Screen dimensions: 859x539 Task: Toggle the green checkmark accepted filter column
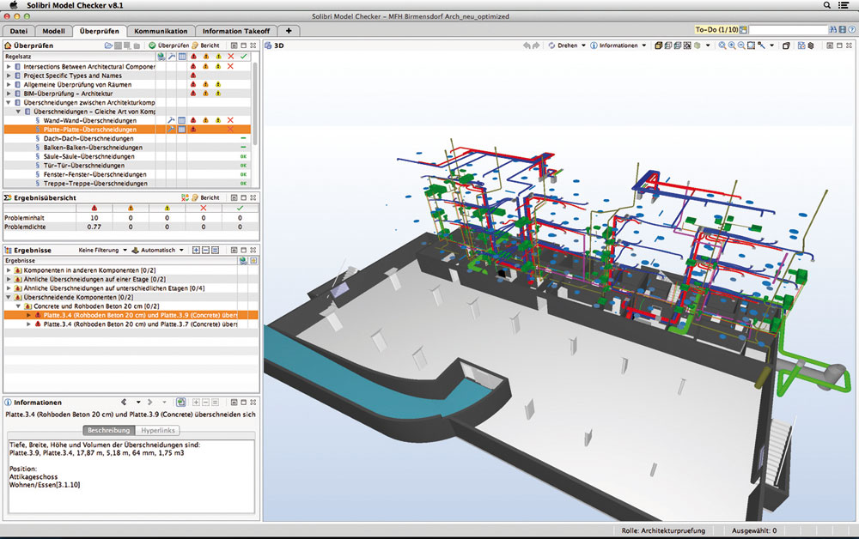244,56
